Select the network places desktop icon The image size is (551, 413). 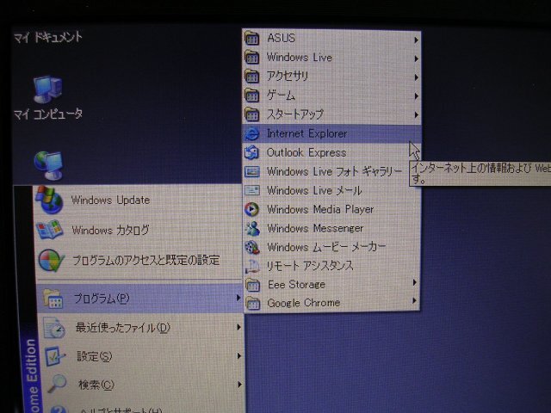click(49, 165)
